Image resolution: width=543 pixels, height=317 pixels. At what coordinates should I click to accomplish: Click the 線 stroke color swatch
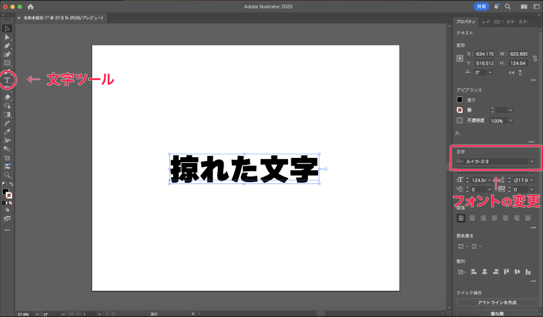[459, 110]
